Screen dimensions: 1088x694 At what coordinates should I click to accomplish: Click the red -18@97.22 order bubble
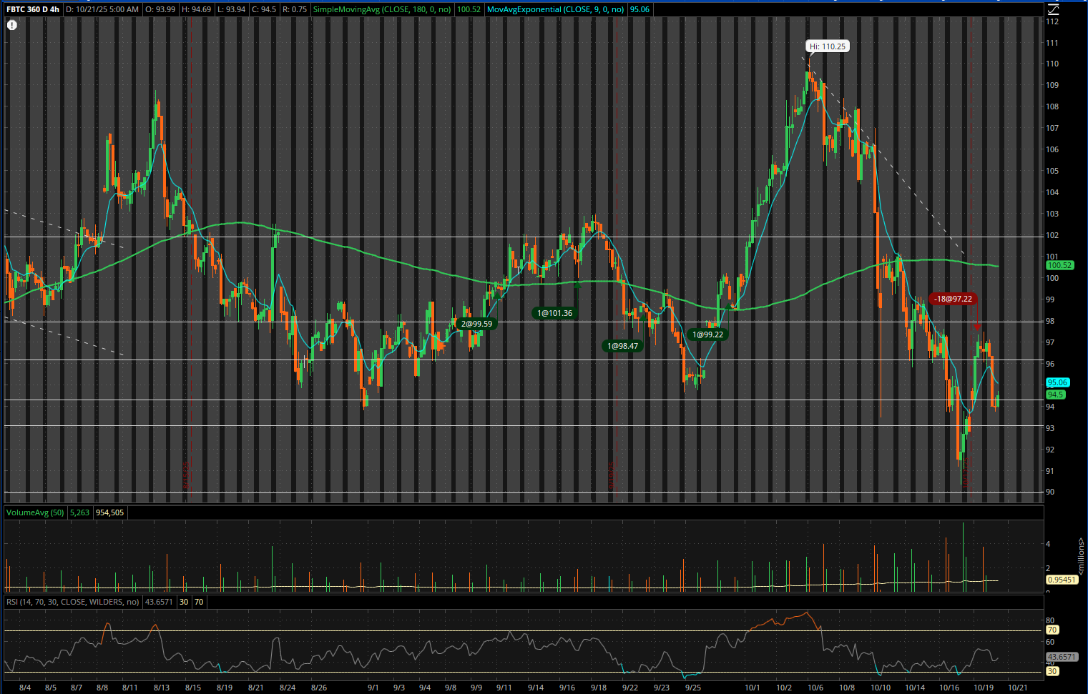click(x=954, y=299)
